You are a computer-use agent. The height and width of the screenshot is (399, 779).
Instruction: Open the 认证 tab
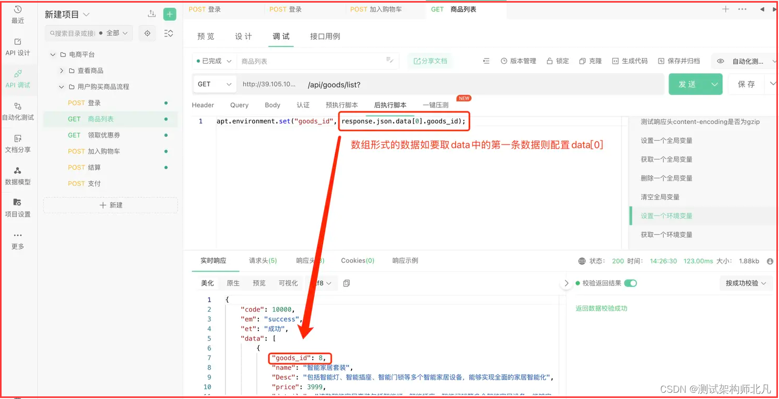click(303, 105)
